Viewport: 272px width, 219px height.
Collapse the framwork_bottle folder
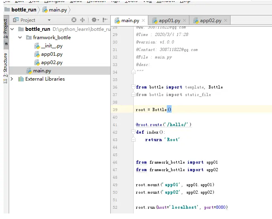pos(20,37)
